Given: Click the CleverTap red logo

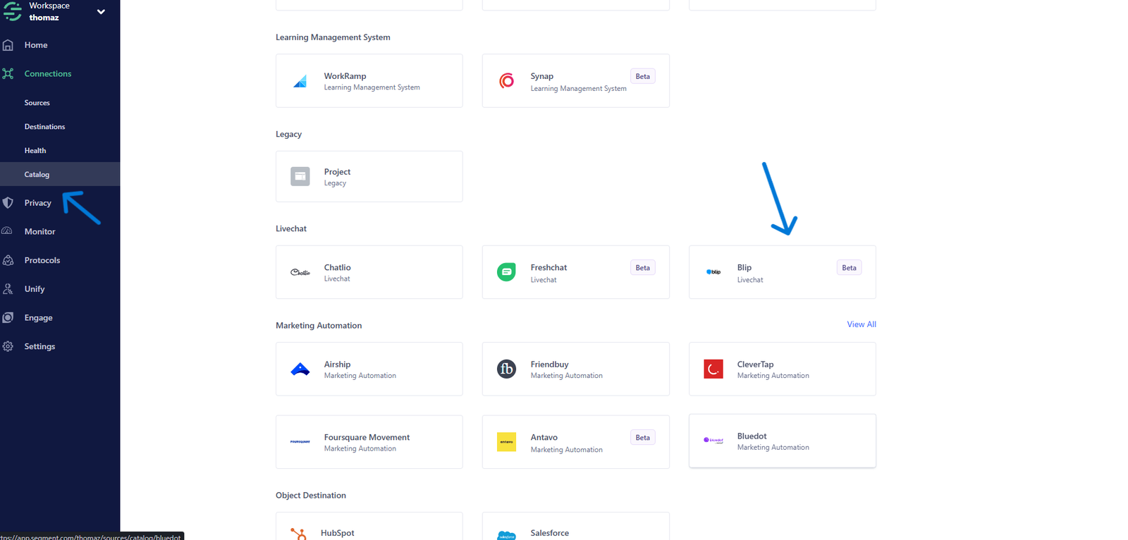Looking at the screenshot, I should click(713, 369).
